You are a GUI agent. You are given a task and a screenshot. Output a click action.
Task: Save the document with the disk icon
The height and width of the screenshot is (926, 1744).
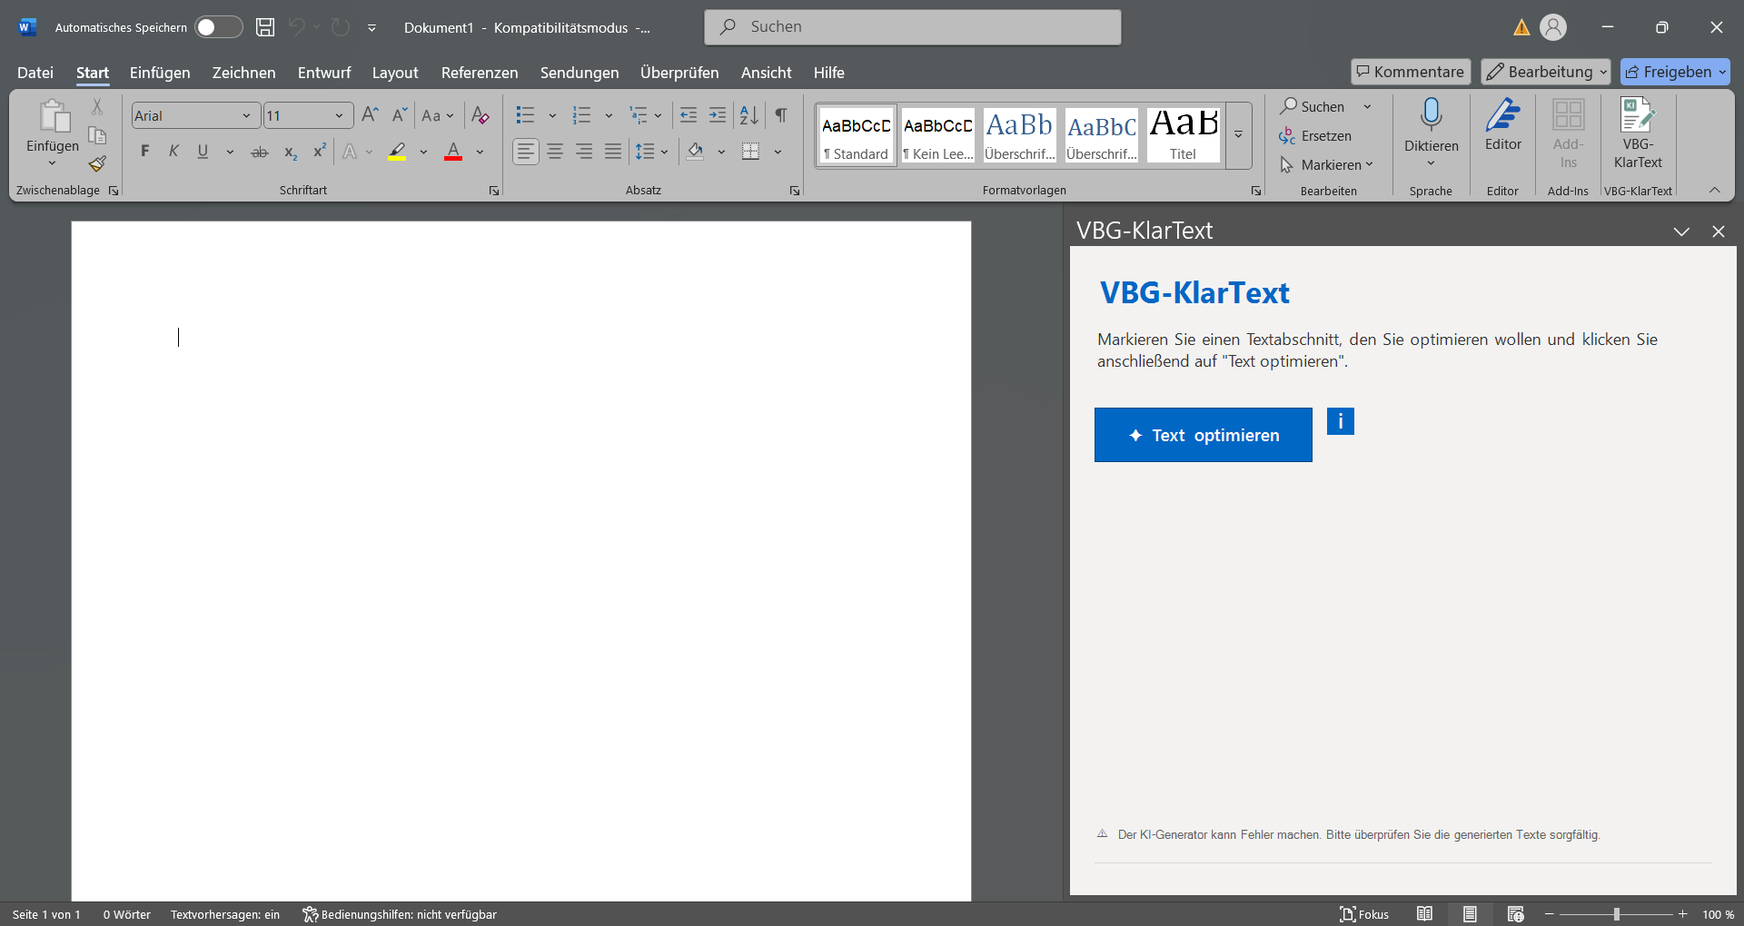click(x=265, y=27)
